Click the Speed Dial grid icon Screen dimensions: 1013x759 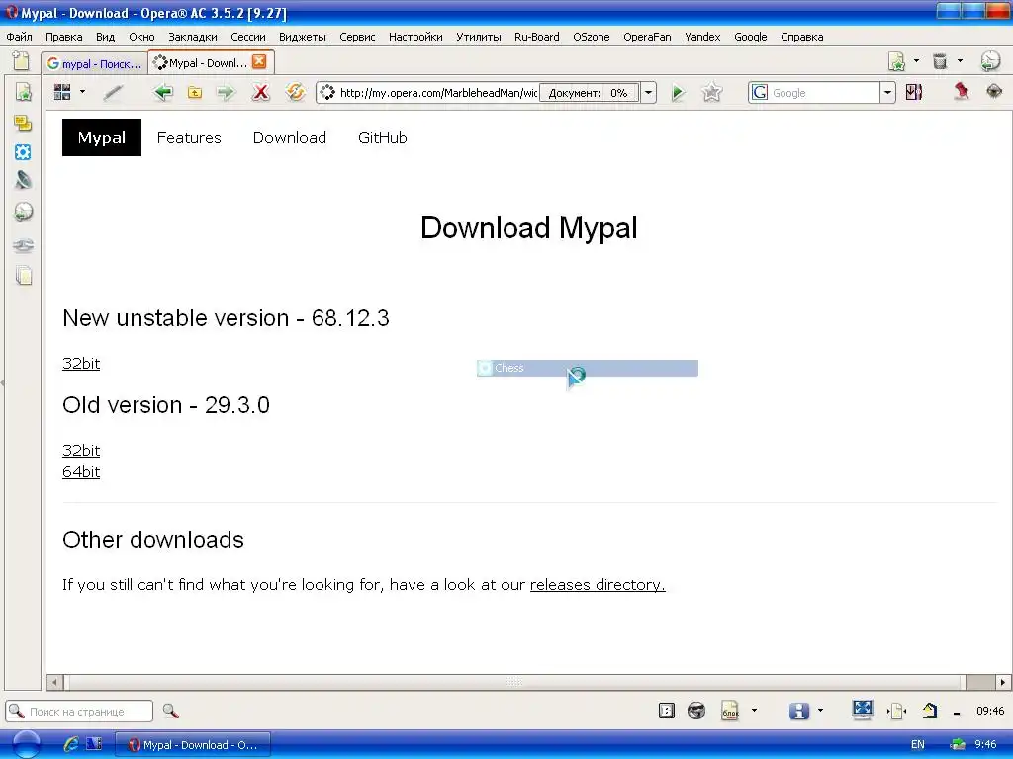[62, 92]
